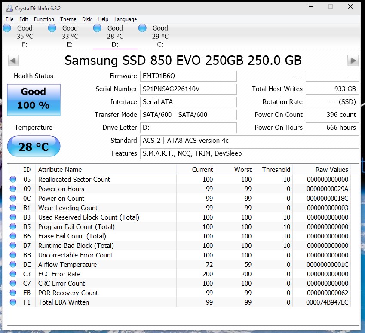Click the Threshold column header
The height and width of the screenshot is (333, 365).
pos(273,169)
